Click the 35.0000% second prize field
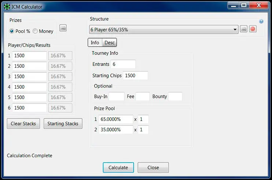Screen dimensions: 272x180 [116, 129]
